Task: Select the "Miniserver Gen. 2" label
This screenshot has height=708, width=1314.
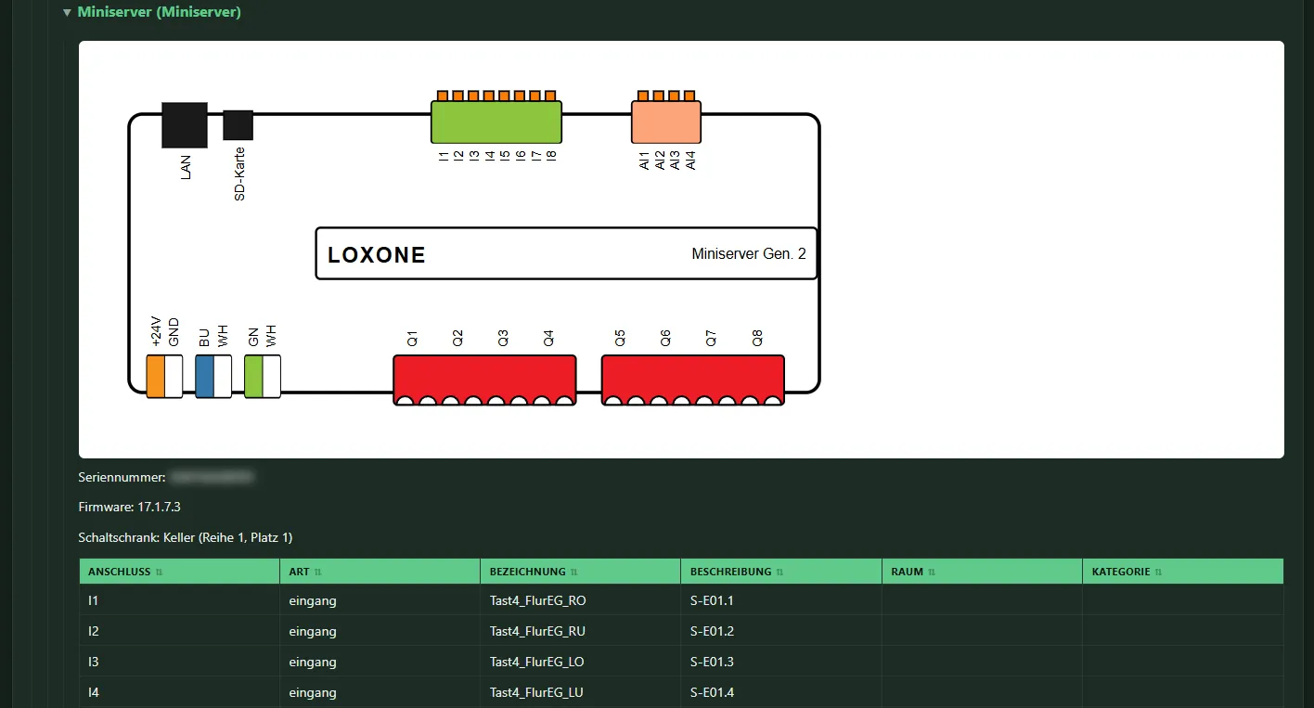Action: (x=749, y=254)
